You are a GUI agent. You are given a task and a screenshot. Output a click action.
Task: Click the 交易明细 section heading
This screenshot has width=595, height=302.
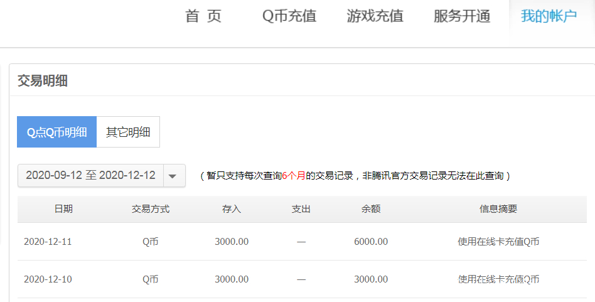[x=43, y=80]
